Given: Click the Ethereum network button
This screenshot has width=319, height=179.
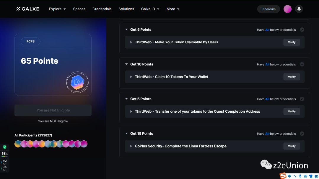Looking at the screenshot, I should pos(268,9).
